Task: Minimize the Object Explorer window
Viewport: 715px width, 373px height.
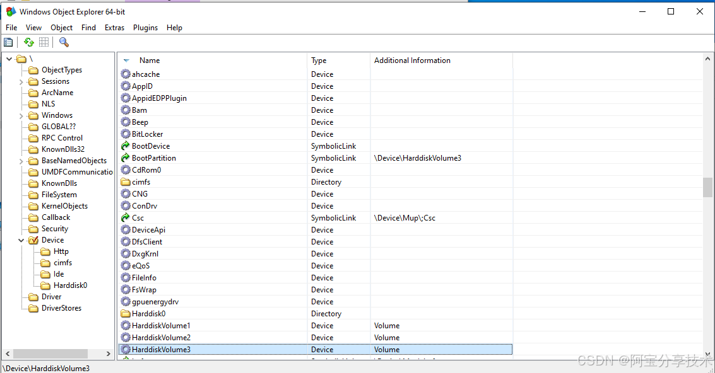Action: click(x=642, y=11)
